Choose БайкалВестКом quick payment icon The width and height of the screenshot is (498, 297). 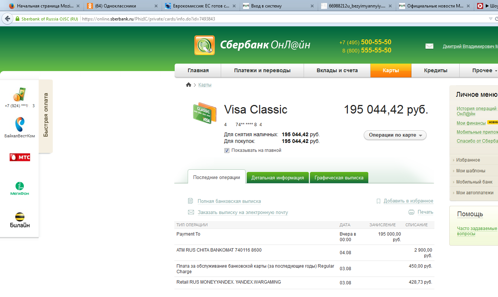pyautogui.click(x=19, y=124)
